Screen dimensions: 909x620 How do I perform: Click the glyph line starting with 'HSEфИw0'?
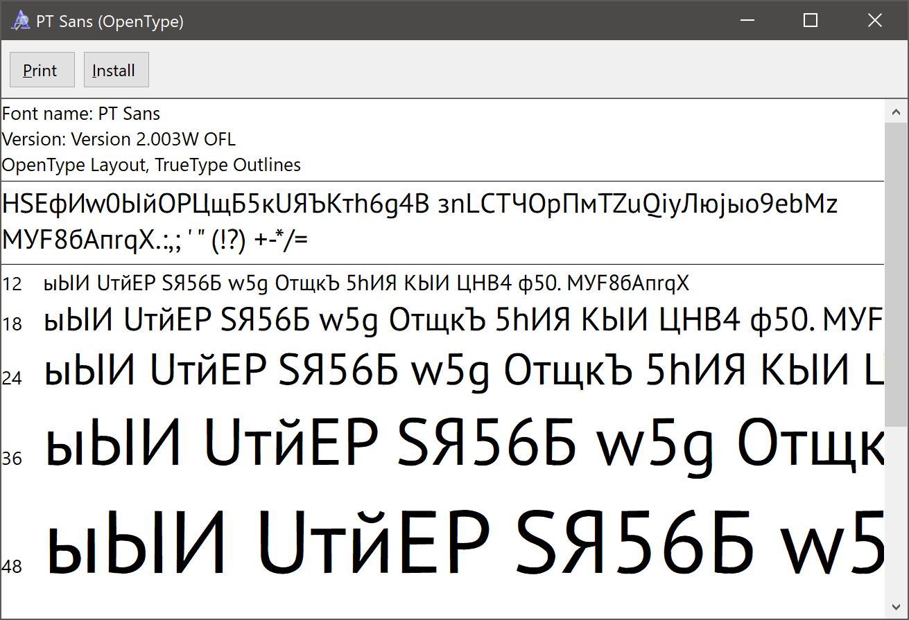(x=420, y=205)
